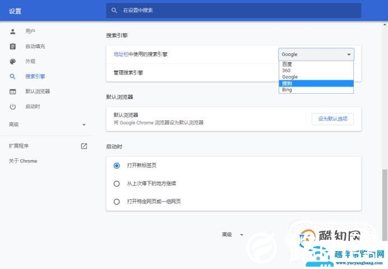Choose 百度 from the search engine list
The height and width of the screenshot is (269, 388).
point(316,64)
